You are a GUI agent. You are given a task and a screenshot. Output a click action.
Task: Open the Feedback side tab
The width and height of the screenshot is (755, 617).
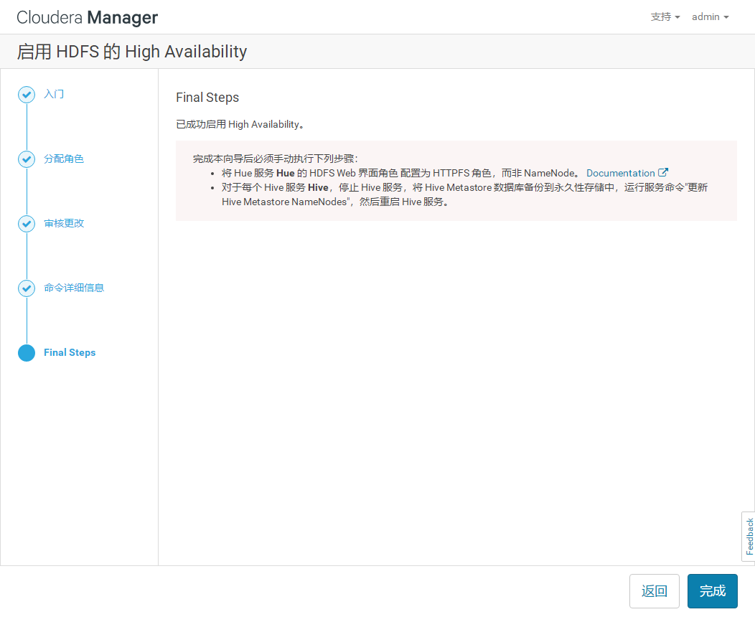pos(749,536)
